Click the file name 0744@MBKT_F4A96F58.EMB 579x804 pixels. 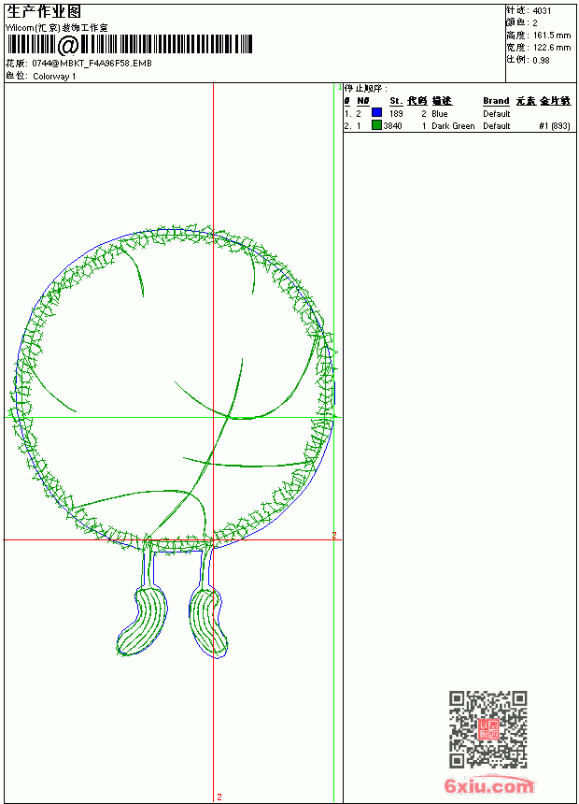(92, 63)
